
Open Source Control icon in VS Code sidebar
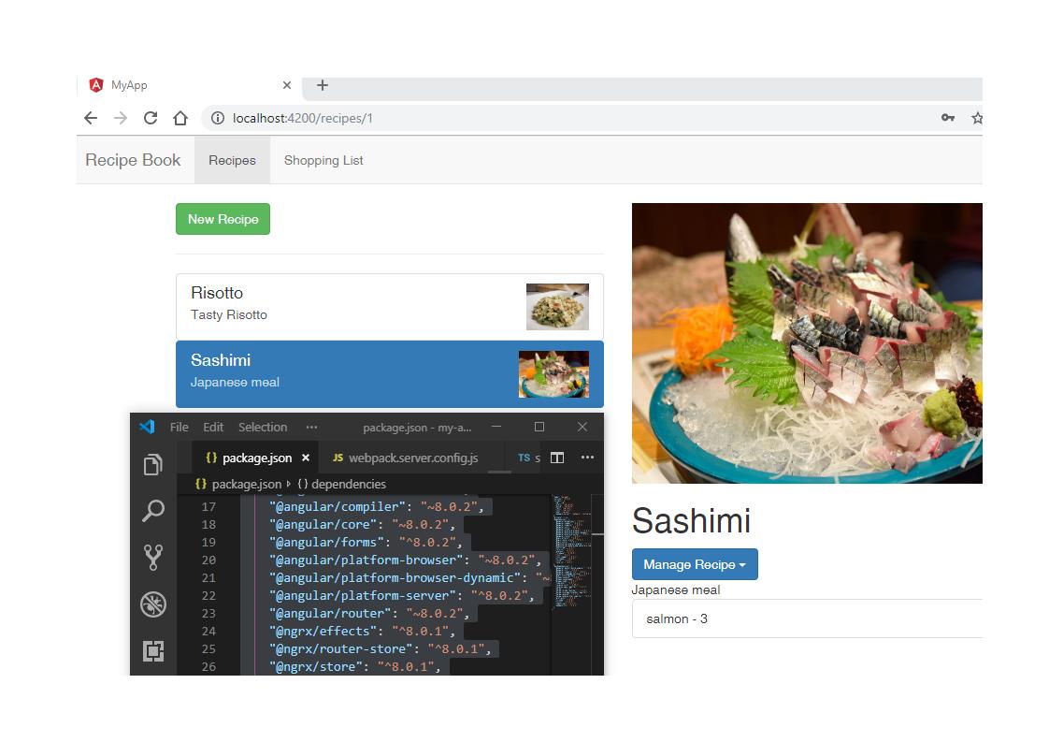(x=153, y=557)
